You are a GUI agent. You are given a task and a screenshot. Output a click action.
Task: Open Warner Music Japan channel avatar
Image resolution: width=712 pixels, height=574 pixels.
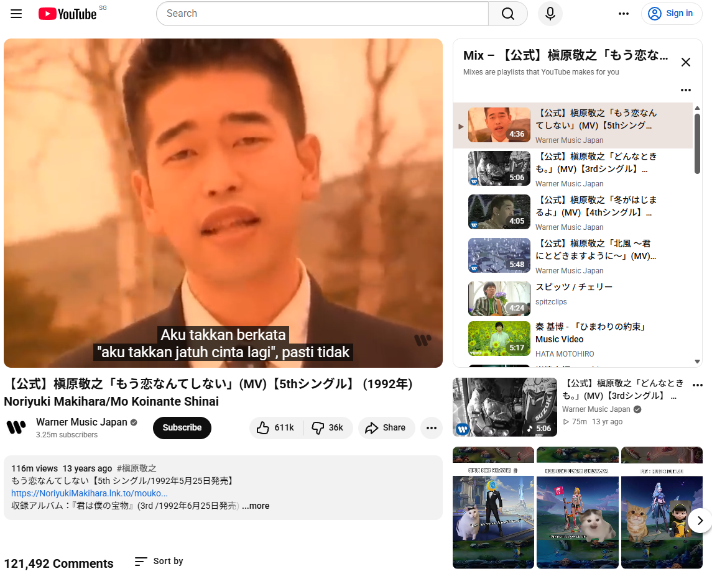(16, 427)
